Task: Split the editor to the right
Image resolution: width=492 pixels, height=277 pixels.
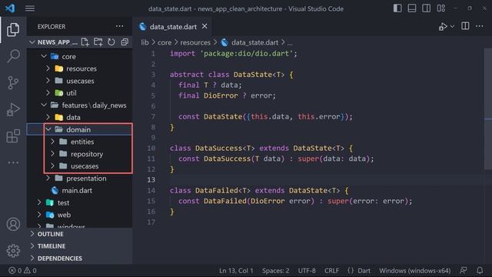Action: [x=465, y=26]
